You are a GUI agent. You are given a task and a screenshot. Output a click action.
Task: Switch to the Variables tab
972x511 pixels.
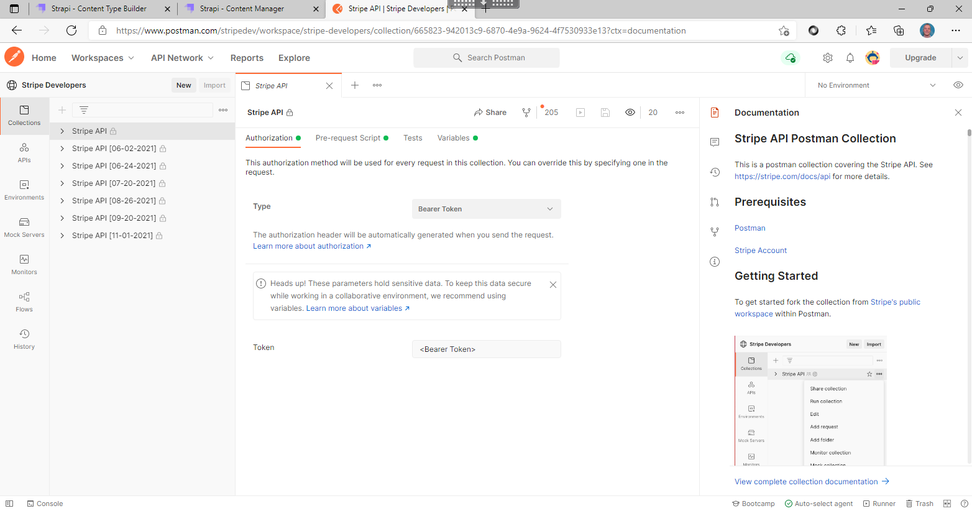(453, 137)
